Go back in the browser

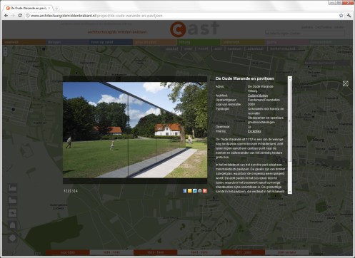[x=6, y=16]
